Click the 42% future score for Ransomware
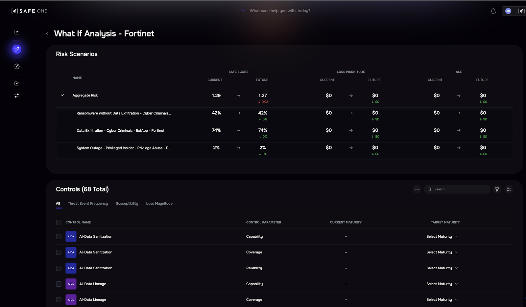The height and width of the screenshot is (307, 526). (263, 113)
